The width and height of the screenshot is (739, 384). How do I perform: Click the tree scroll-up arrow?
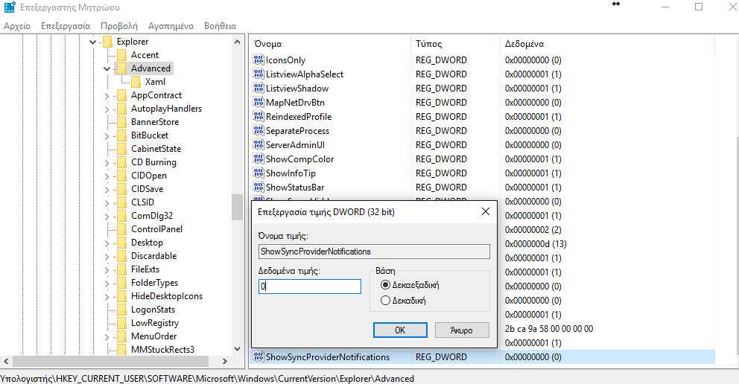(x=237, y=42)
